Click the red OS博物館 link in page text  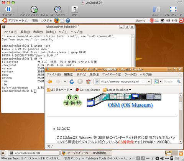click(x=126, y=142)
